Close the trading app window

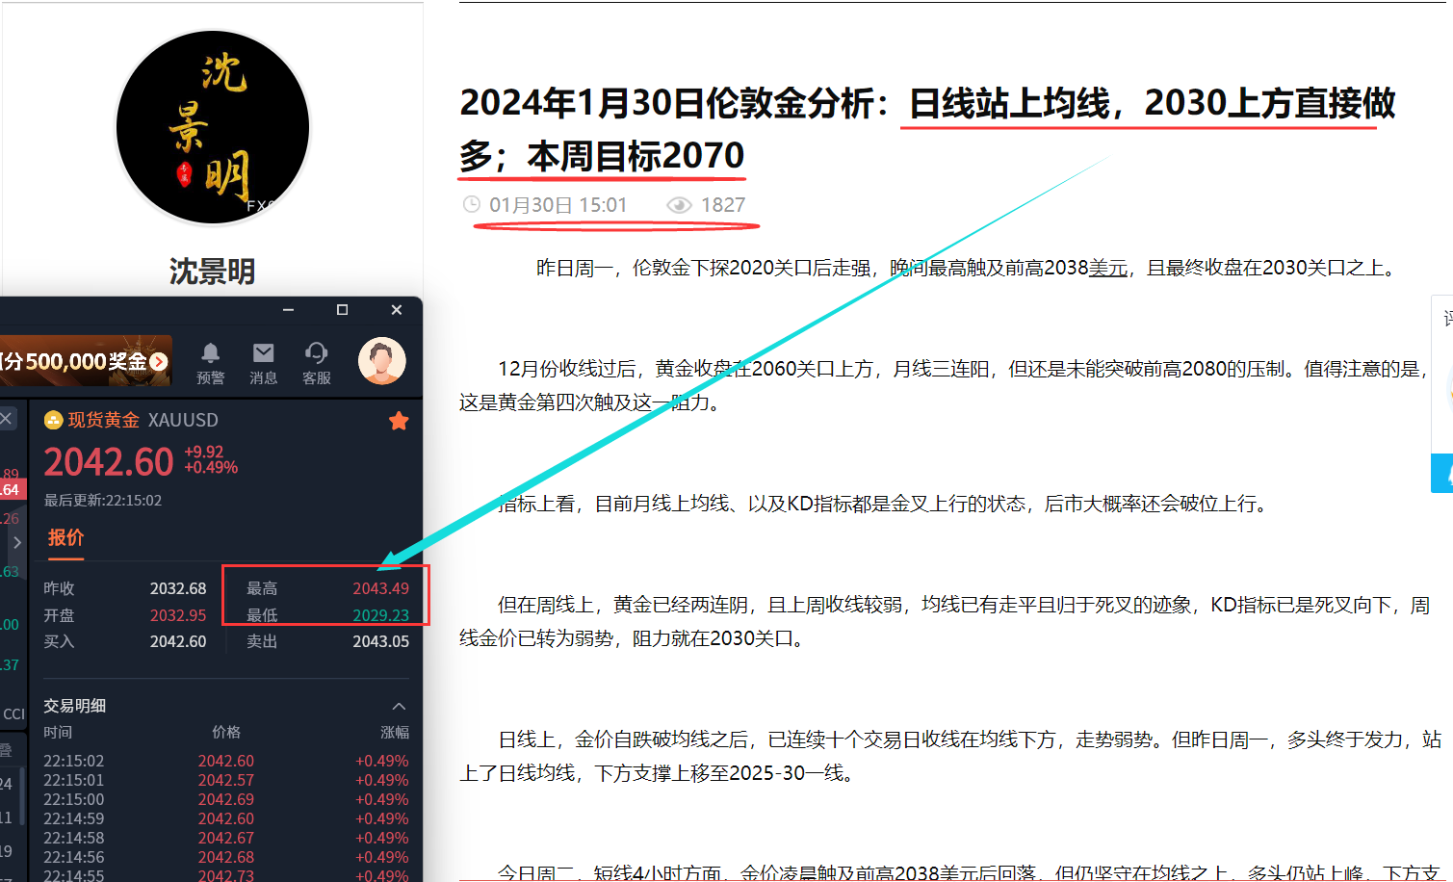tap(397, 310)
